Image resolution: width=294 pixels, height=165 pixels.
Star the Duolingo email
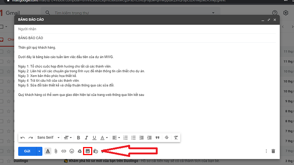(x=9, y=161)
